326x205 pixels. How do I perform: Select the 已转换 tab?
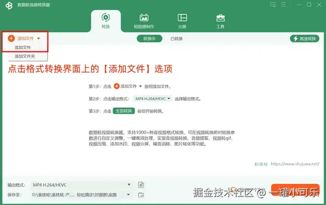point(177,39)
